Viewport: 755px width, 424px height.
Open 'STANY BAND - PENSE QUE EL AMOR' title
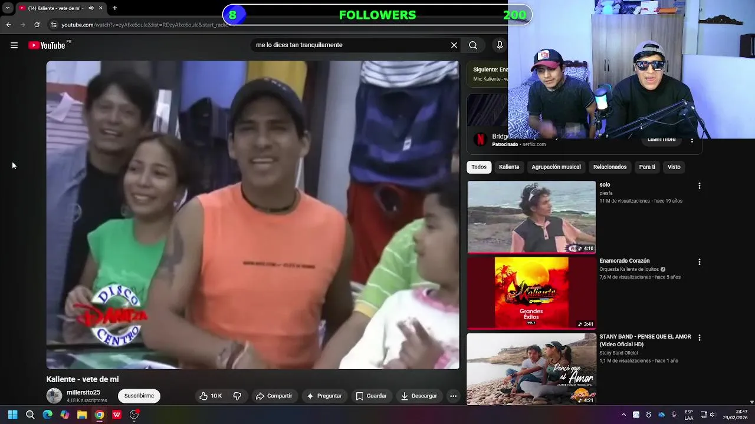[x=645, y=340]
